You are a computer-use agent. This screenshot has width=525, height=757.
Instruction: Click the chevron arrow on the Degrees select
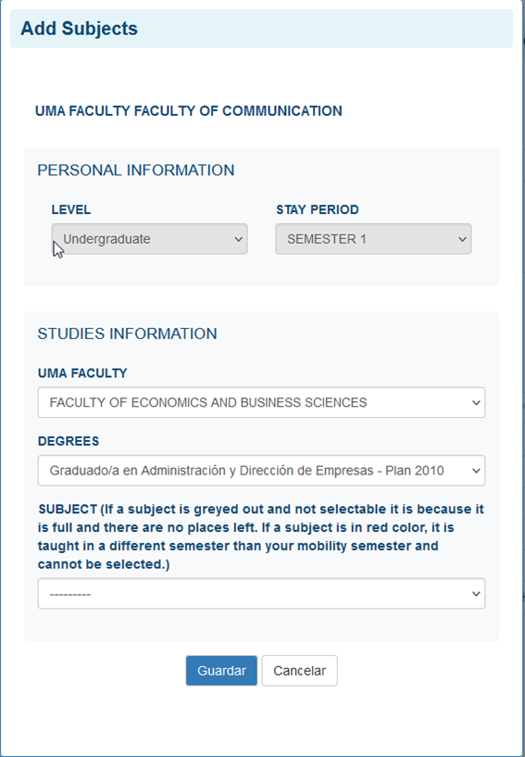(476, 471)
